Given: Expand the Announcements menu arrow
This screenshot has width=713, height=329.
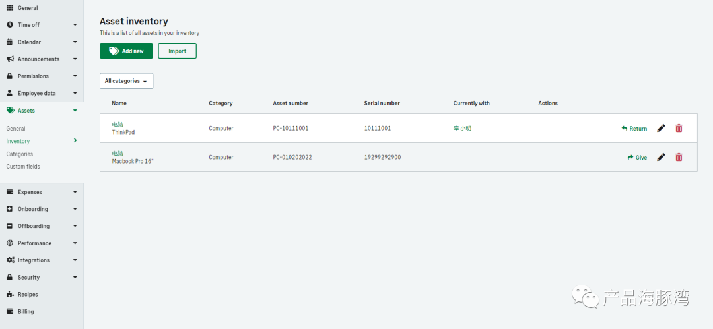Looking at the screenshot, I should coord(75,59).
